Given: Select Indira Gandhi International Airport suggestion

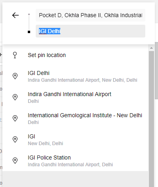Looking at the screenshot, I should pyautogui.click(x=75, y=97).
